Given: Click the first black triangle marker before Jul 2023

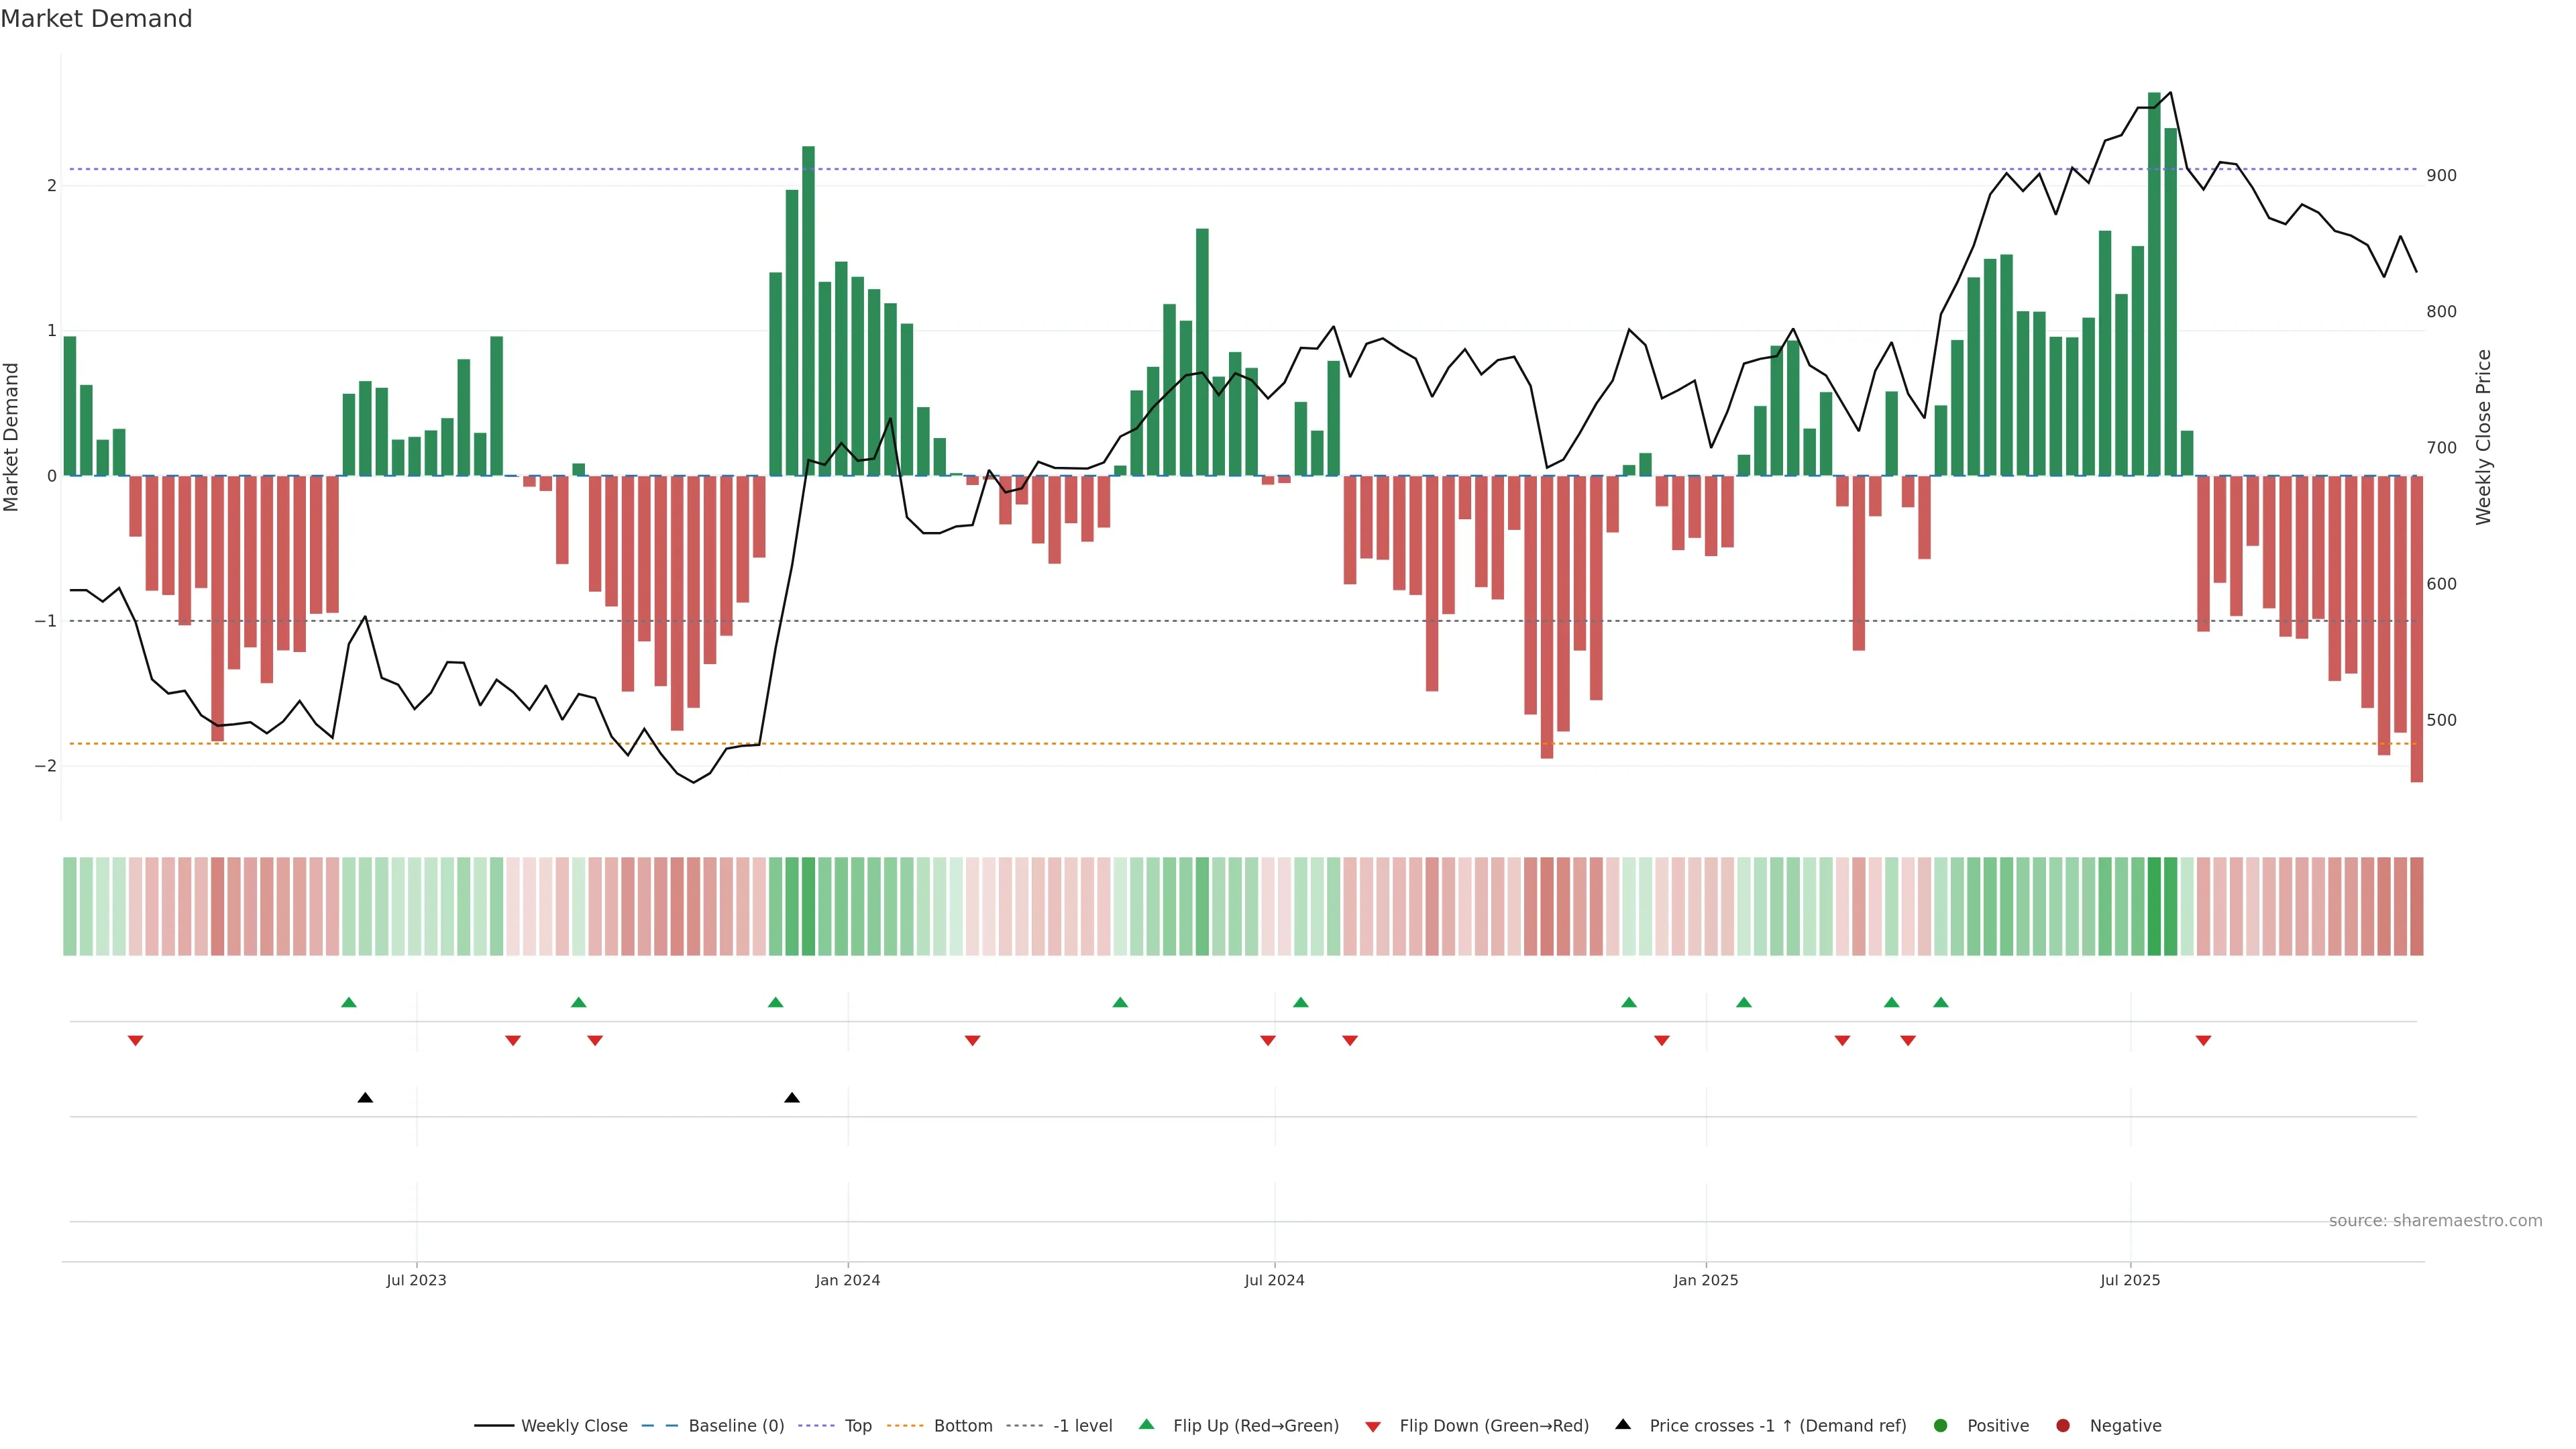Looking at the screenshot, I should tap(365, 1098).
